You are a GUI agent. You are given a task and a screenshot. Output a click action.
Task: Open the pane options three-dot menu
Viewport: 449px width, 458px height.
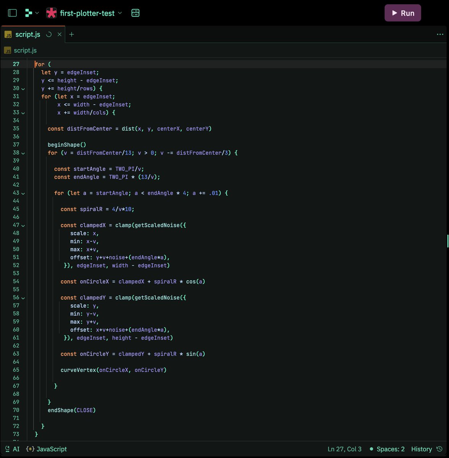click(440, 34)
